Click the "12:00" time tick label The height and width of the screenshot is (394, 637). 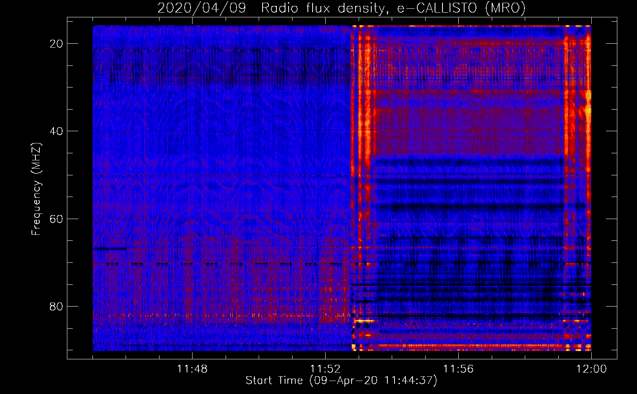pos(591,369)
